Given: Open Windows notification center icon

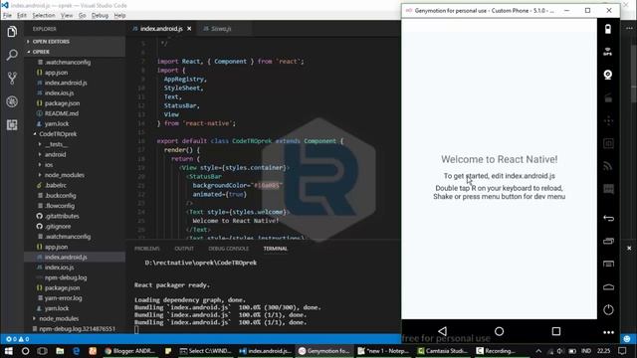Looking at the screenshot, I should tap(622, 351).
